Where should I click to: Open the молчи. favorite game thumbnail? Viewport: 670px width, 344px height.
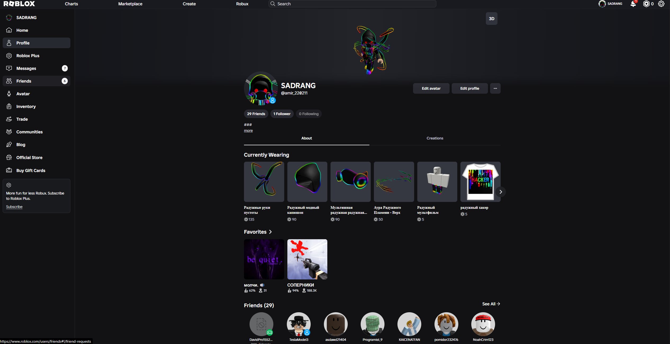coord(264,259)
